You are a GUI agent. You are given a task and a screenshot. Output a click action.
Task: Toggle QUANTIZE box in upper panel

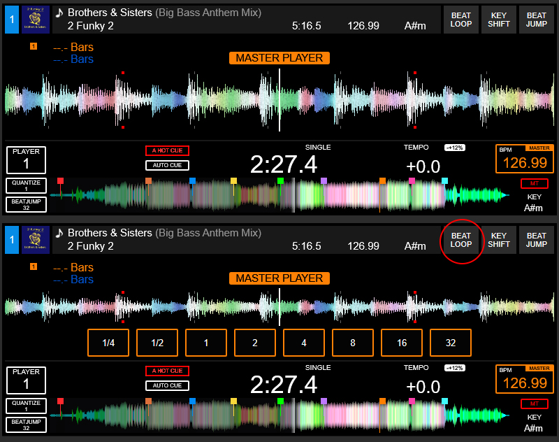(27, 185)
